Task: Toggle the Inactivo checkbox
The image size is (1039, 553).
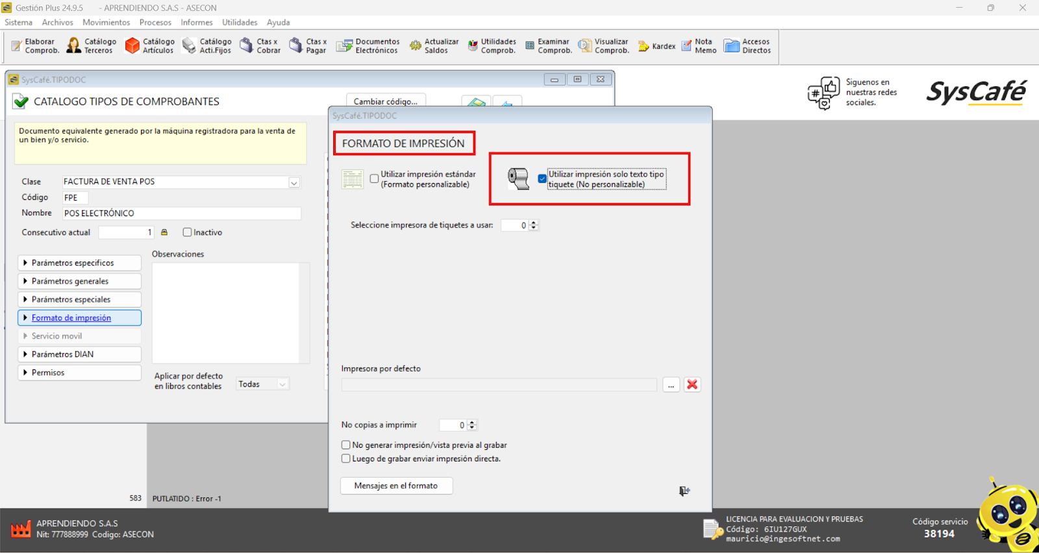Action: 188,232
